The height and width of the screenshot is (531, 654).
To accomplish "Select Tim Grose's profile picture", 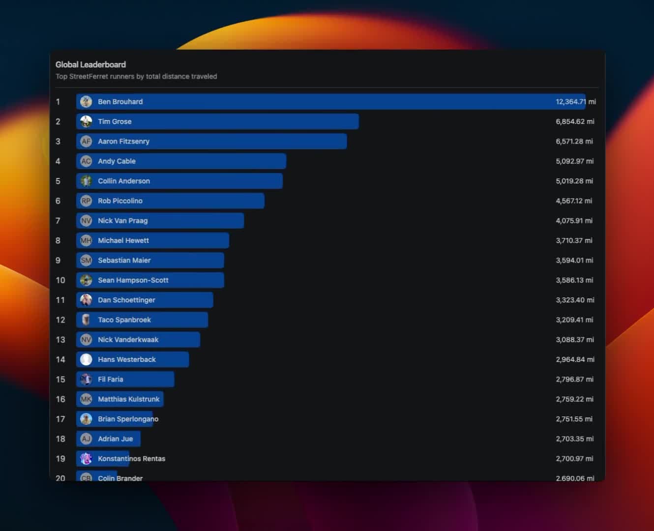I will (x=86, y=121).
